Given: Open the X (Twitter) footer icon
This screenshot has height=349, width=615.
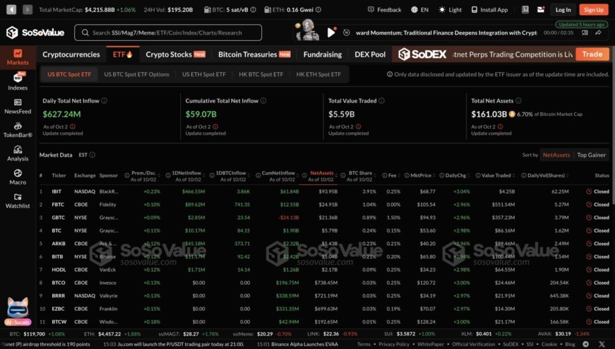Looking at the screenshot, I should coord(602,344).
